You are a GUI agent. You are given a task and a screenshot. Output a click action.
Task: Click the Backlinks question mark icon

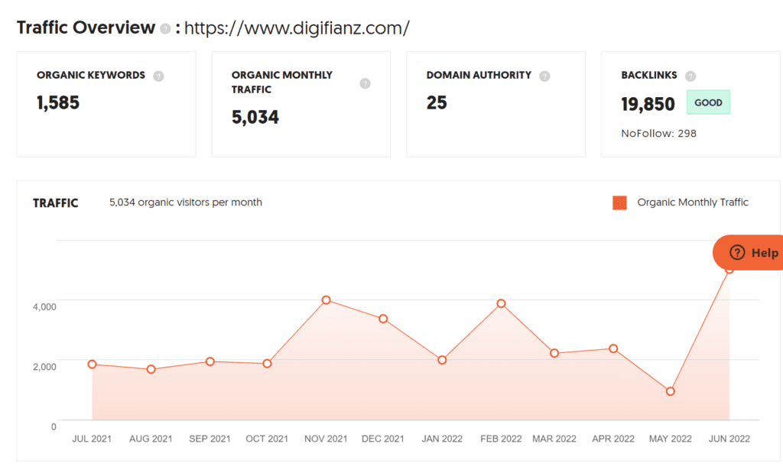point(690,76)
